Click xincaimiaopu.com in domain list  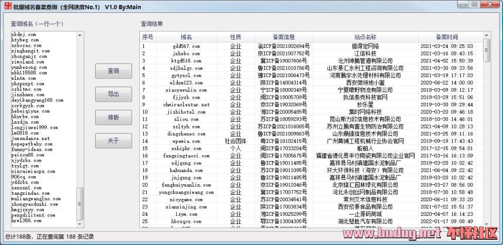(33, 171)
